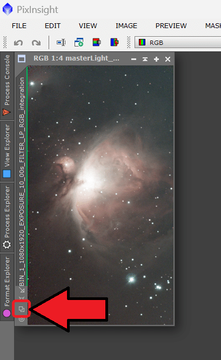Click the extract channels toolbar icon
This screenshot has width=221, height=360.
pyautogui.click(x=97, y=43)
